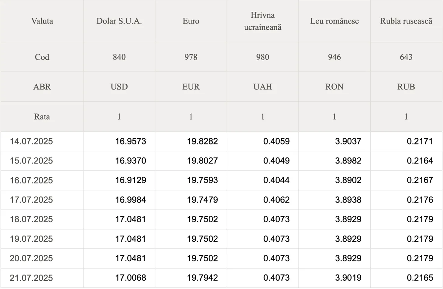This screenshot has height=289, width=443.
Task: Click the EUR rate 19.7942
Action: tap(202, 278)
